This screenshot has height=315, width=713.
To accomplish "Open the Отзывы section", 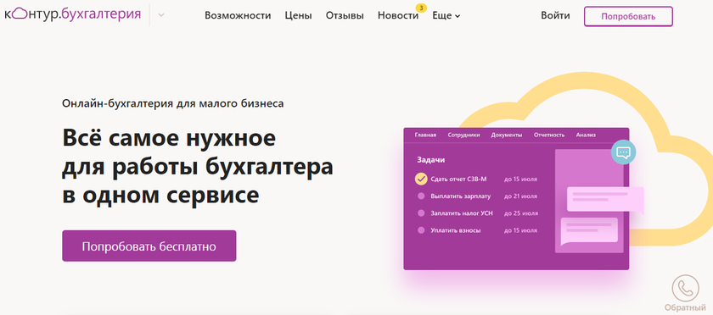I will (x=345, y=15).
